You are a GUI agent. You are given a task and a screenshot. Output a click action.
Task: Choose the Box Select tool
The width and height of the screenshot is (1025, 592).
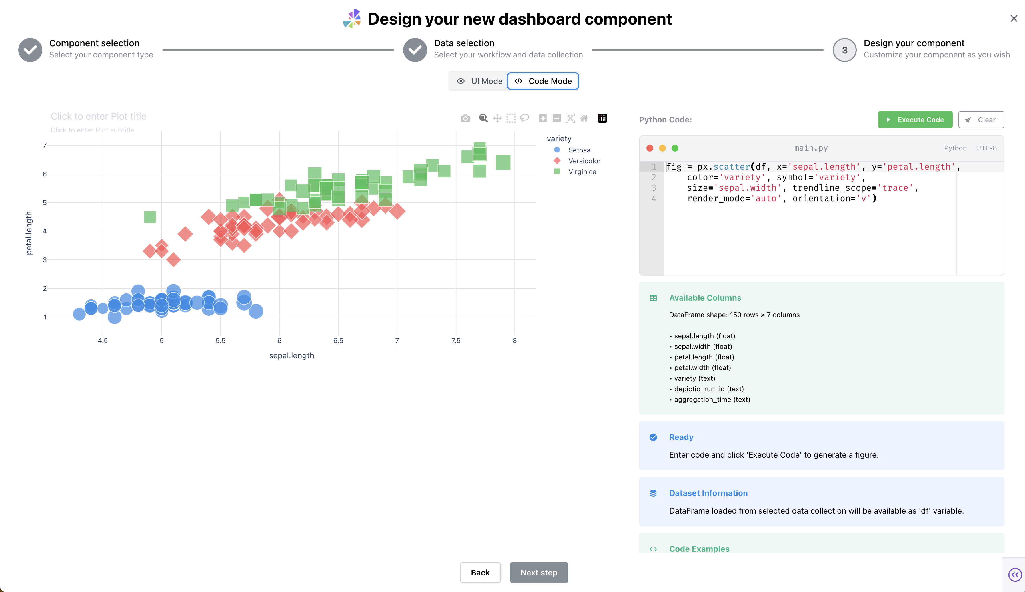pyautogui.click(x=511, y=118)
